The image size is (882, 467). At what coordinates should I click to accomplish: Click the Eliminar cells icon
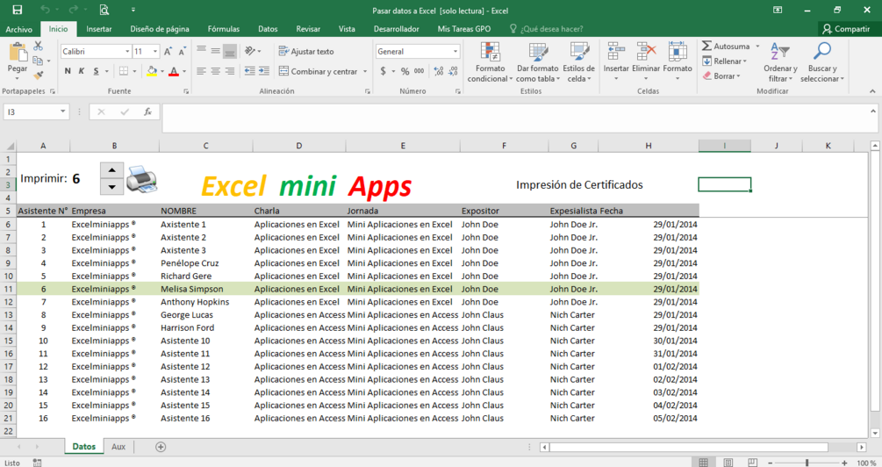click(646, 52)
